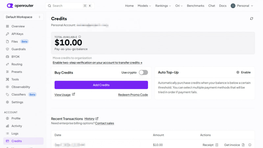Open Chat in top navigation
The height and width of the screenshot is (148, 263).
[212, 6]
